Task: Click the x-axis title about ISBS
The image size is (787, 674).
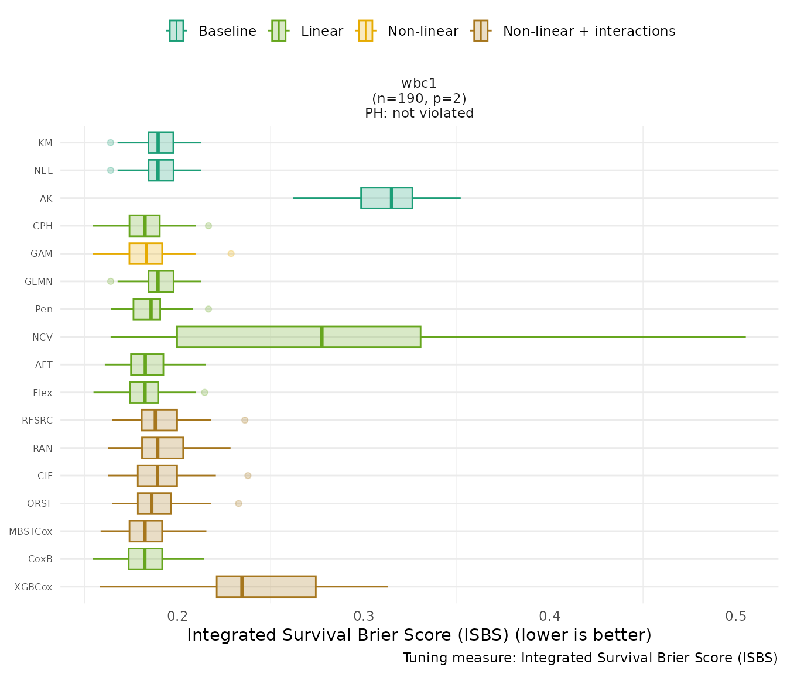Action: [419, 635]
